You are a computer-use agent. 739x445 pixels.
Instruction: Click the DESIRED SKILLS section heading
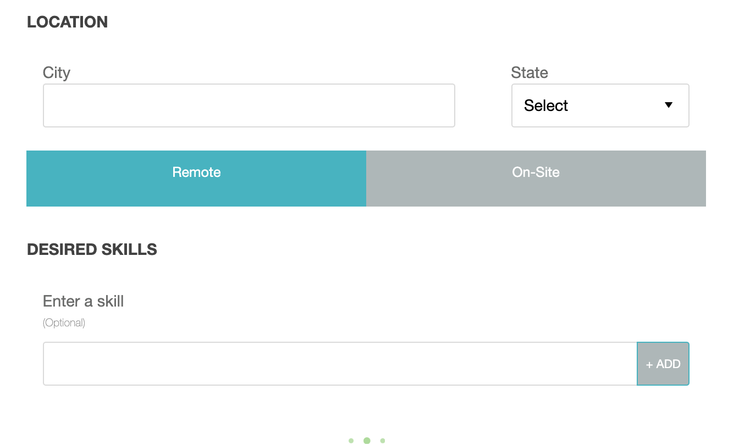point(92,249)
